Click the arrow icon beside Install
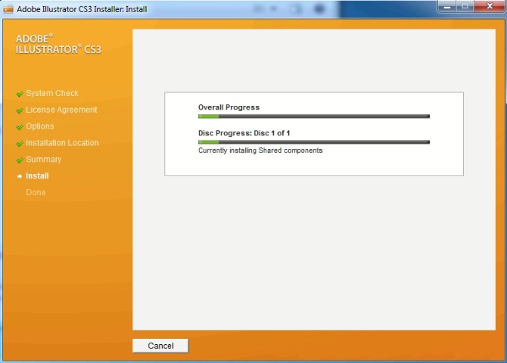507x363 pixels. [x=20, y=176]
